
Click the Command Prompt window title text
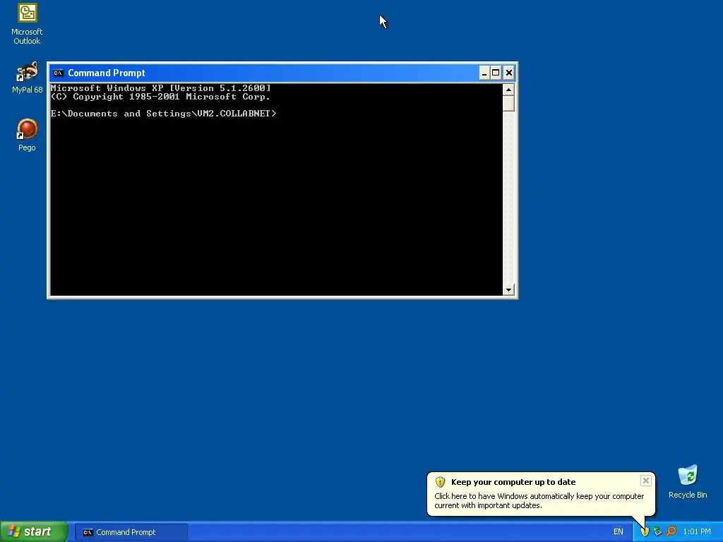coord(107,73)
